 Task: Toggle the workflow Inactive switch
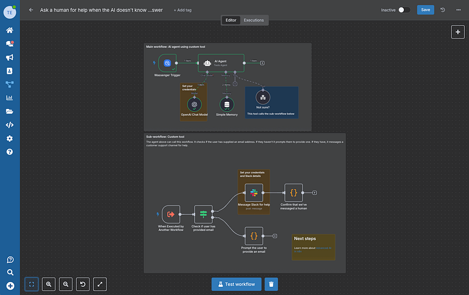click(x=404, y=10)
